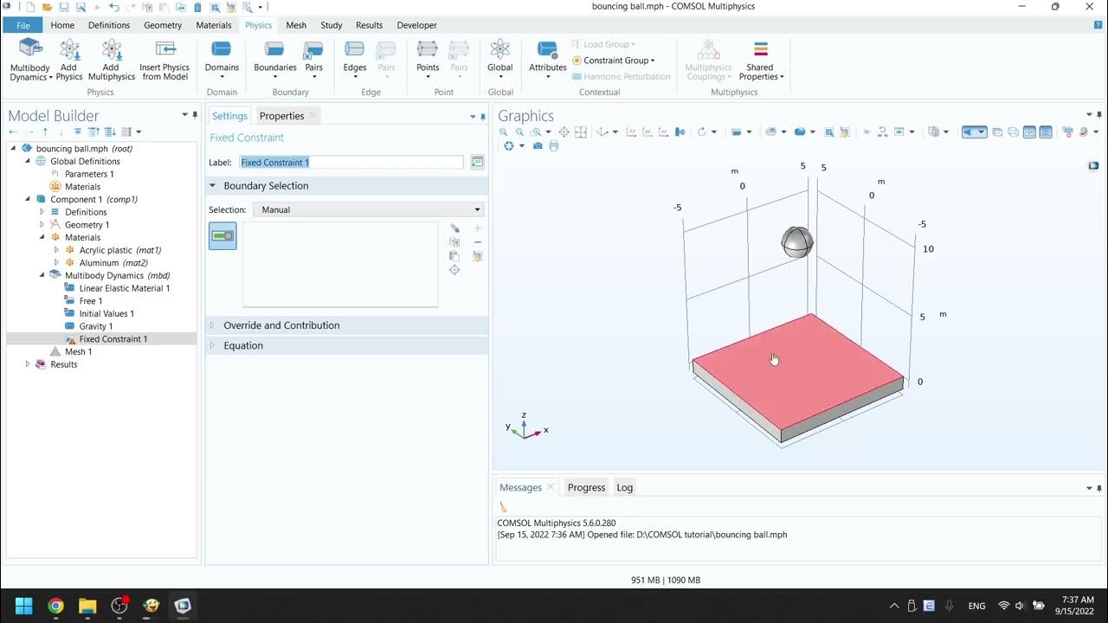This screenshot has width=1108, height=623.
Task: Click the tag icon beside the Label field
Action: tap(477, 163)
